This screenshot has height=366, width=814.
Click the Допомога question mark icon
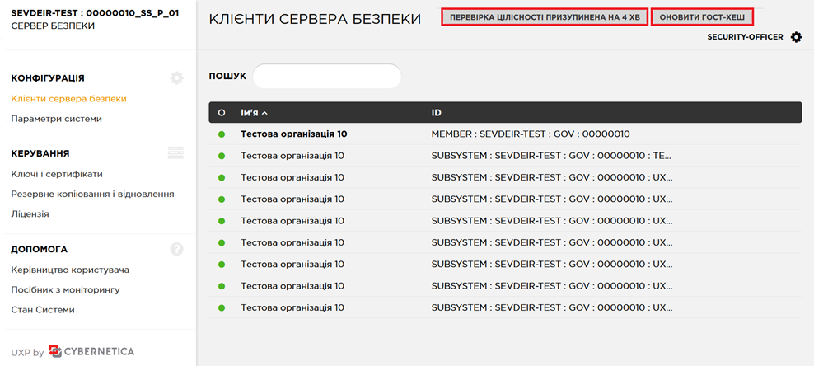click(x=176, y=249)
